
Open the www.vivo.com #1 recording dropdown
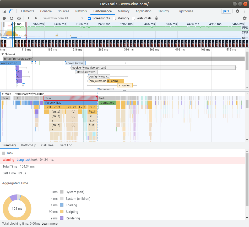pyautogui.click(x=63, y=18)
